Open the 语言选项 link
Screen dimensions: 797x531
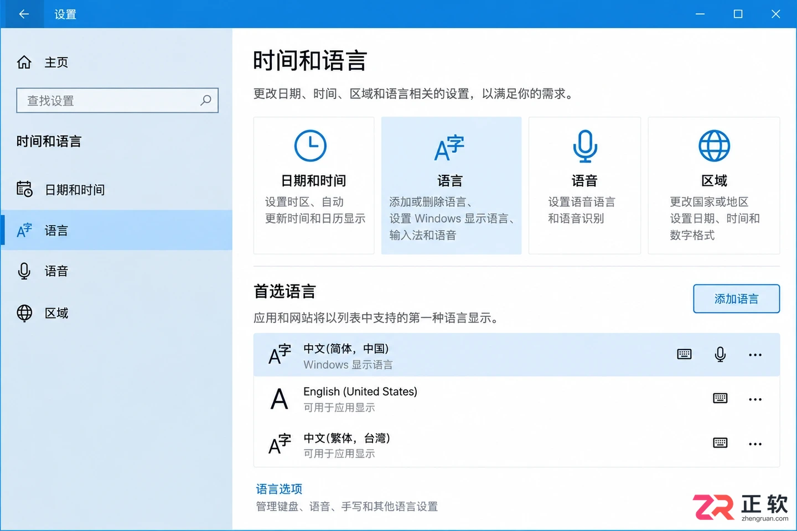(x=279, y=489)
